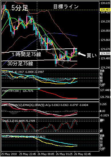The height and width of the screenshot is (157, 111).
Task: Click the 25 May 2010 date label
Action: 9,154
